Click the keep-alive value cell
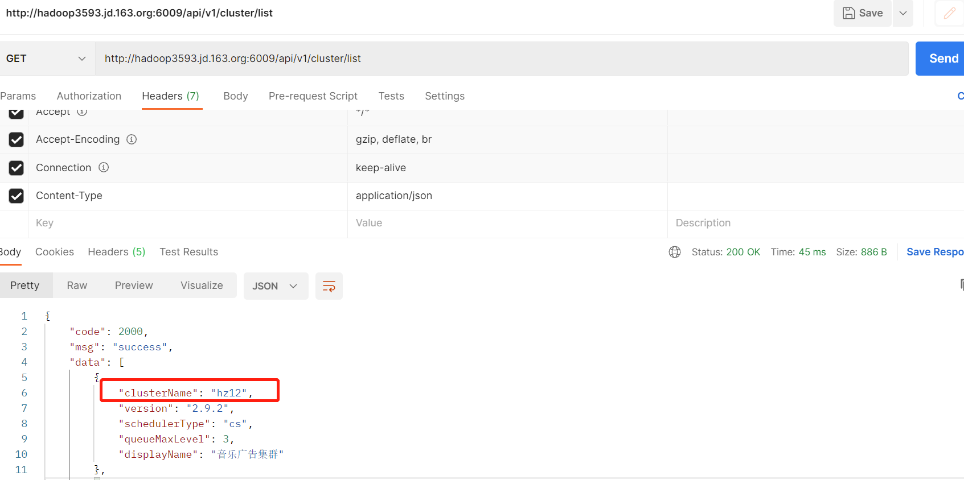This screenshot has width=964, height=480. coord(507,168)
